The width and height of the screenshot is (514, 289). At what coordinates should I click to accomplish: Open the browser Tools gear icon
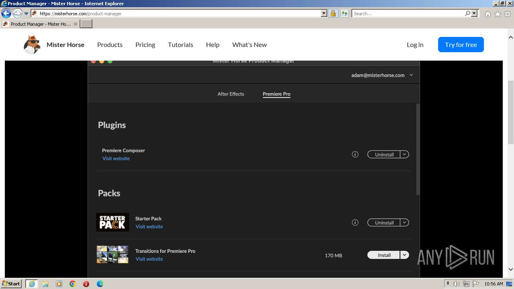(x=508, y=14)
